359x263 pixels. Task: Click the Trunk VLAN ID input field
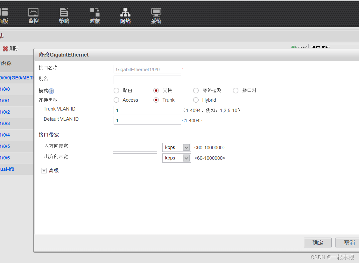(147, 110)
